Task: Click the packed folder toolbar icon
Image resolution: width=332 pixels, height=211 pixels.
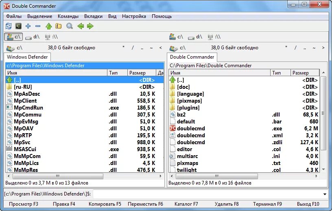Action: 59,26
